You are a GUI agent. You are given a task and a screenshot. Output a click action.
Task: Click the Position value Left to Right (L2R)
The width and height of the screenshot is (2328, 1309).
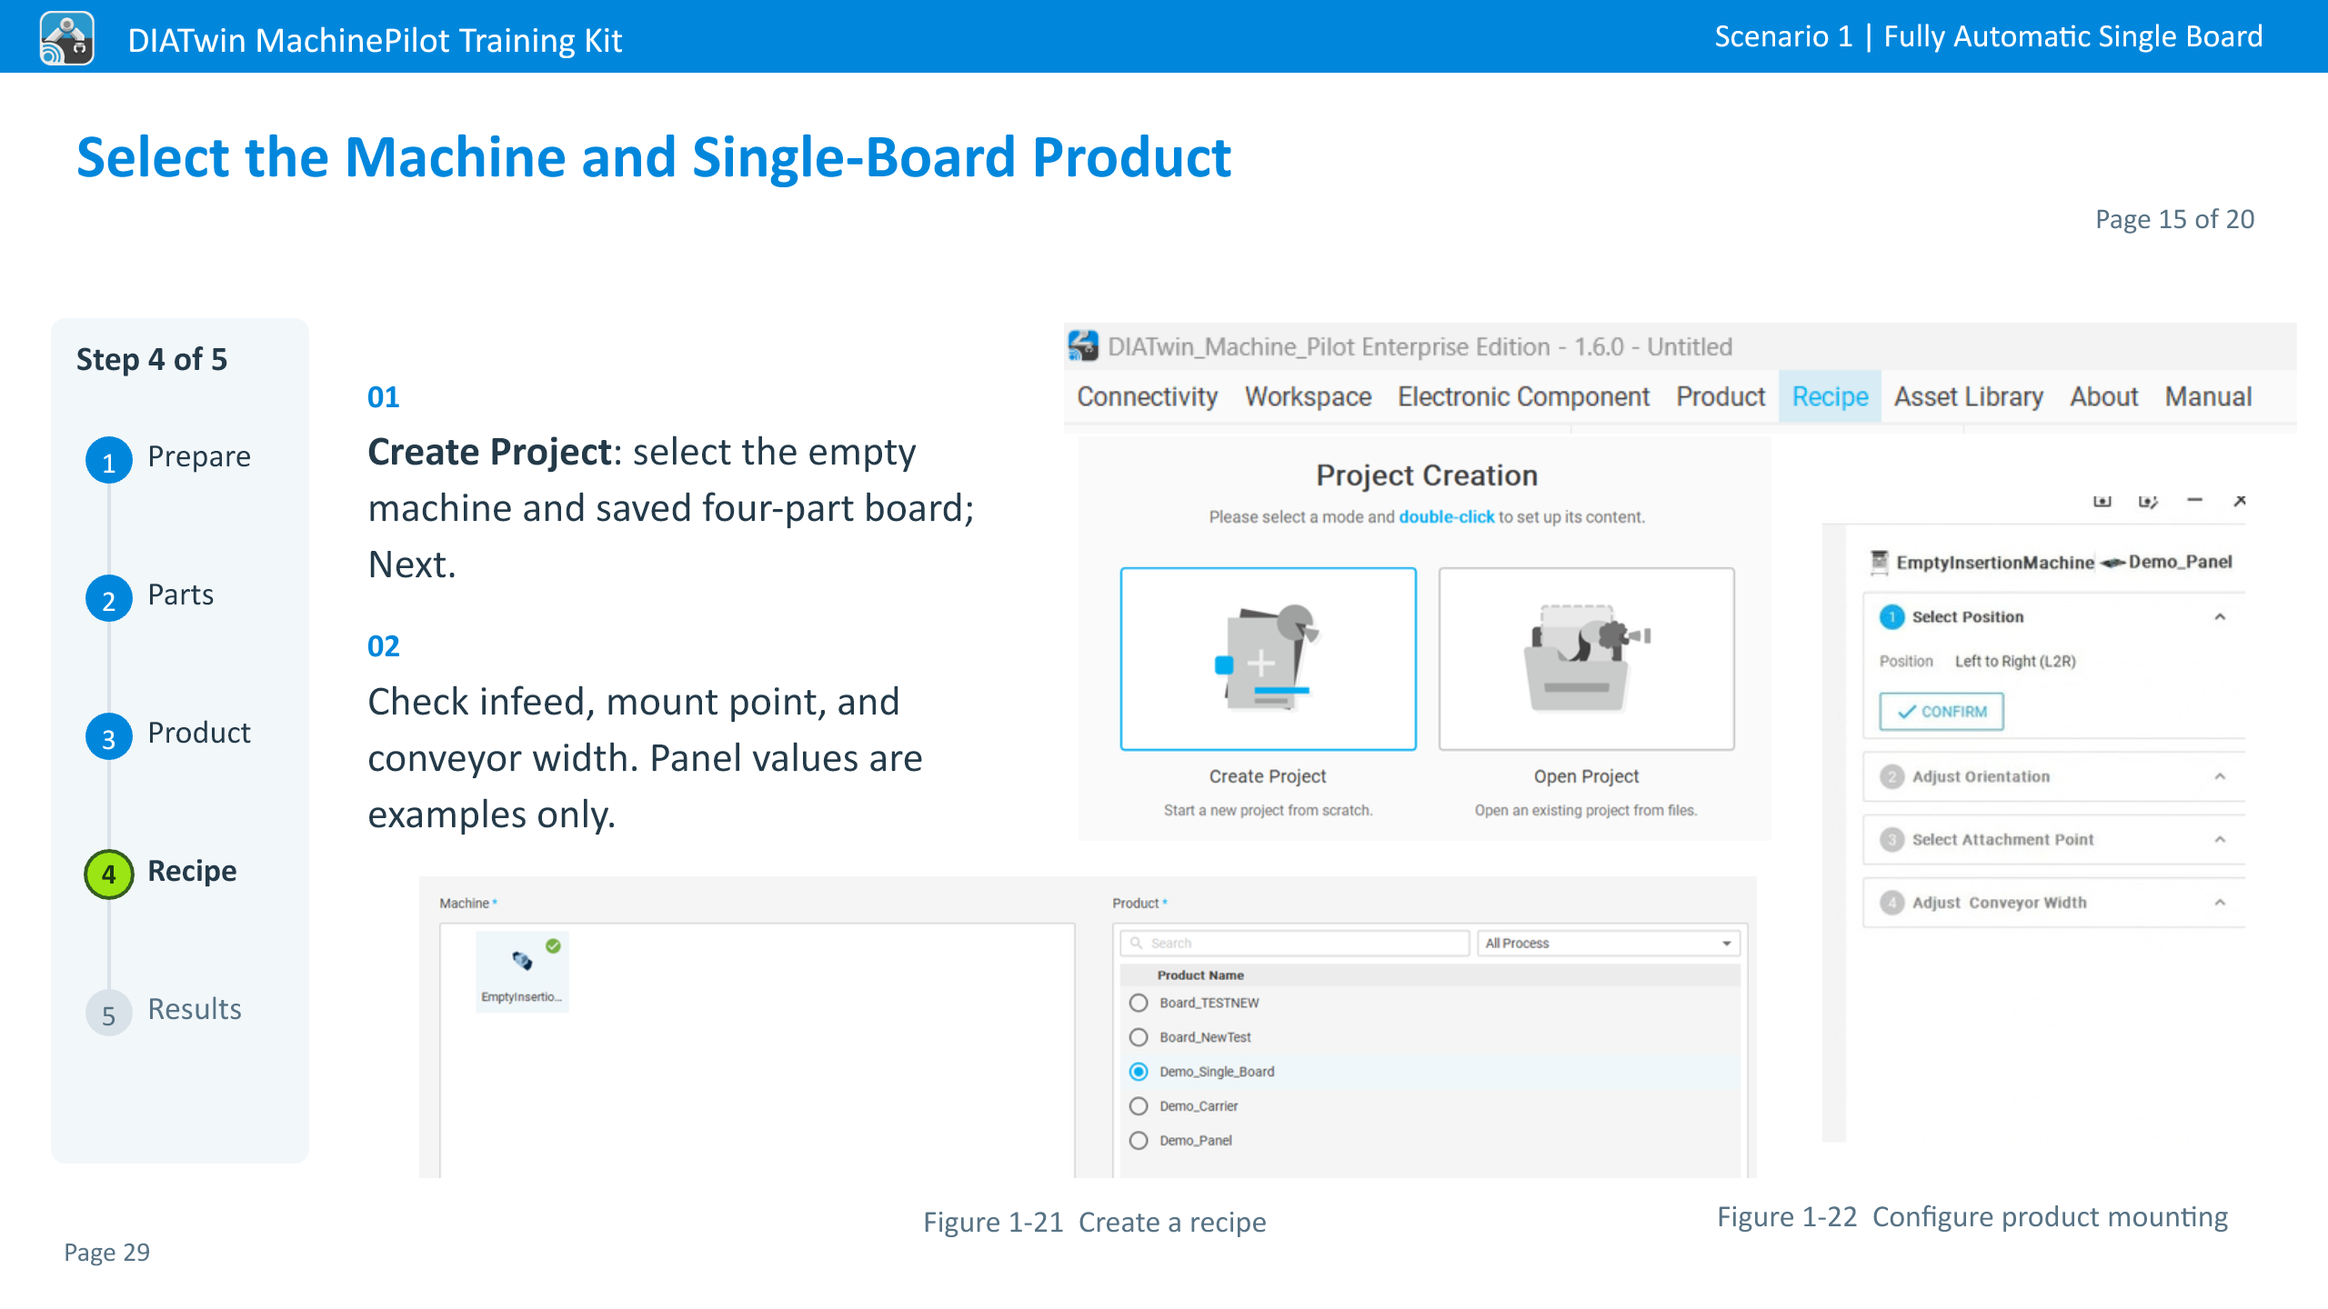pyautogui.click(x=2015, y=662)
